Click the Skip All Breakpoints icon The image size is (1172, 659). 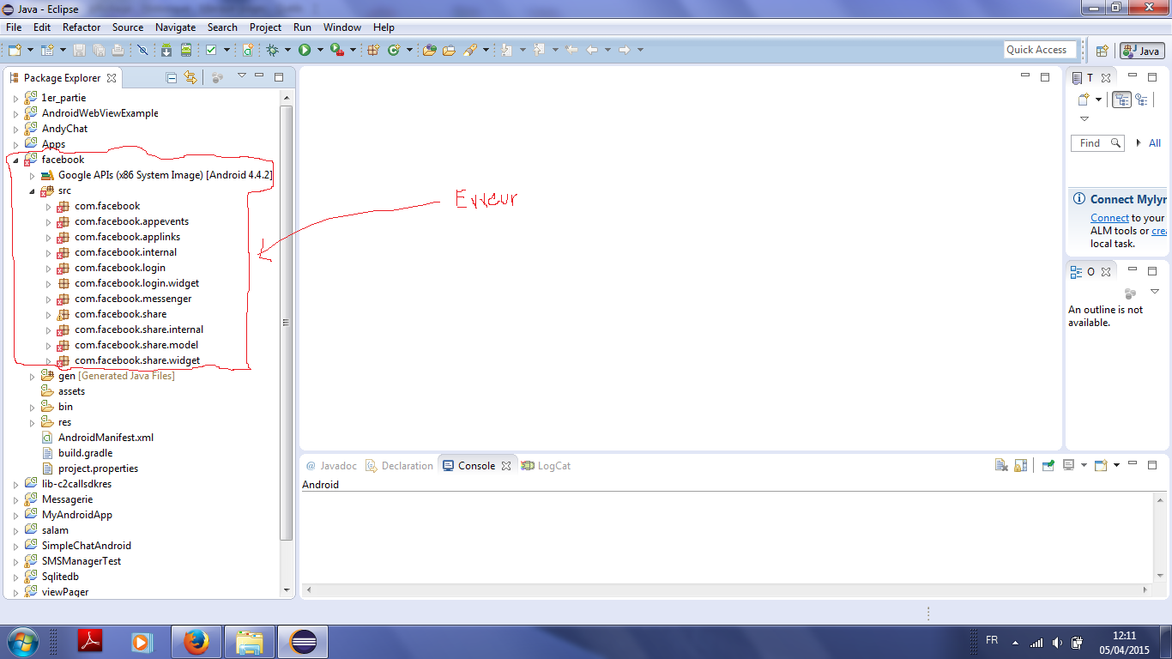pos(142,50)
